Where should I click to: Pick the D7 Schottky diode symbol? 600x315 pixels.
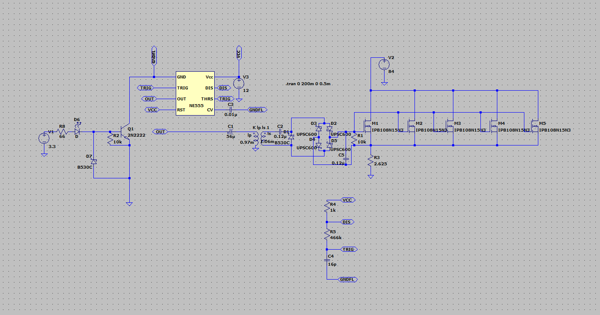tap(94, 162)
